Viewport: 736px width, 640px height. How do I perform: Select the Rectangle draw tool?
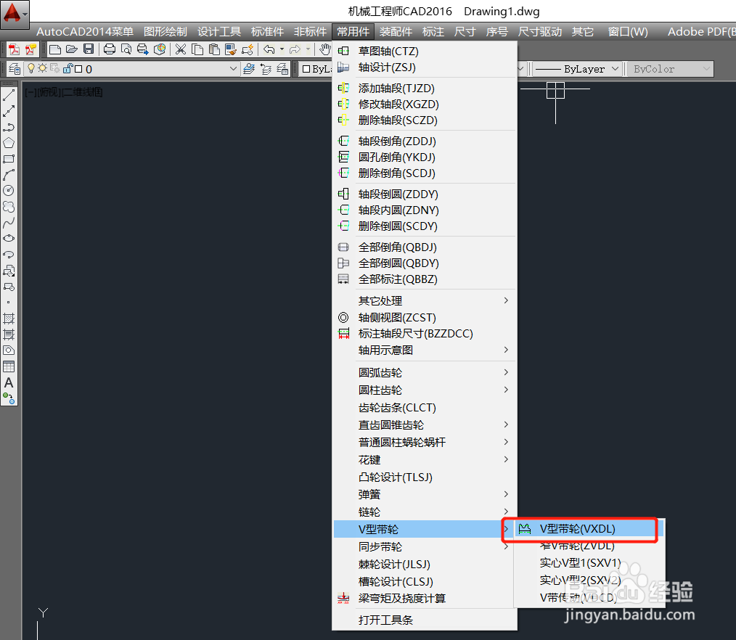coord(9,159)
